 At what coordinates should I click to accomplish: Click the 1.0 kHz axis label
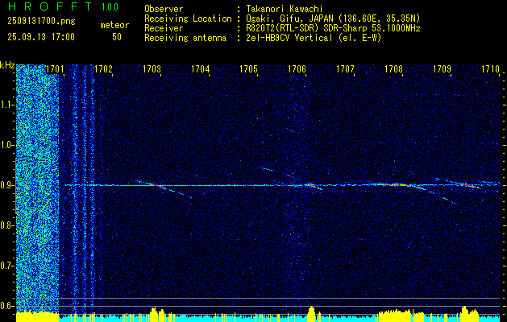6,145
